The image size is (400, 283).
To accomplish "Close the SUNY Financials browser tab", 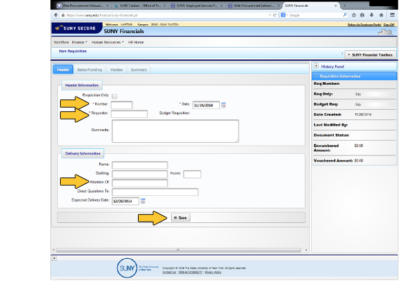I will tap(335, 6).
